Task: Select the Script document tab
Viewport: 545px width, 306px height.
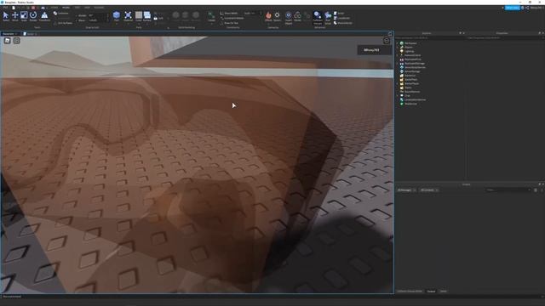Action: coord(31,34)
